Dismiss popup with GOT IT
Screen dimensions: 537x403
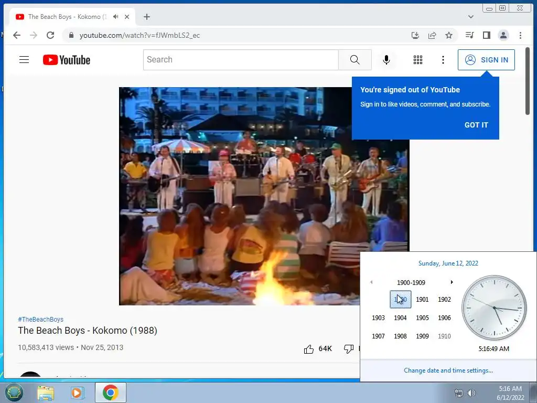pos(476,125)
